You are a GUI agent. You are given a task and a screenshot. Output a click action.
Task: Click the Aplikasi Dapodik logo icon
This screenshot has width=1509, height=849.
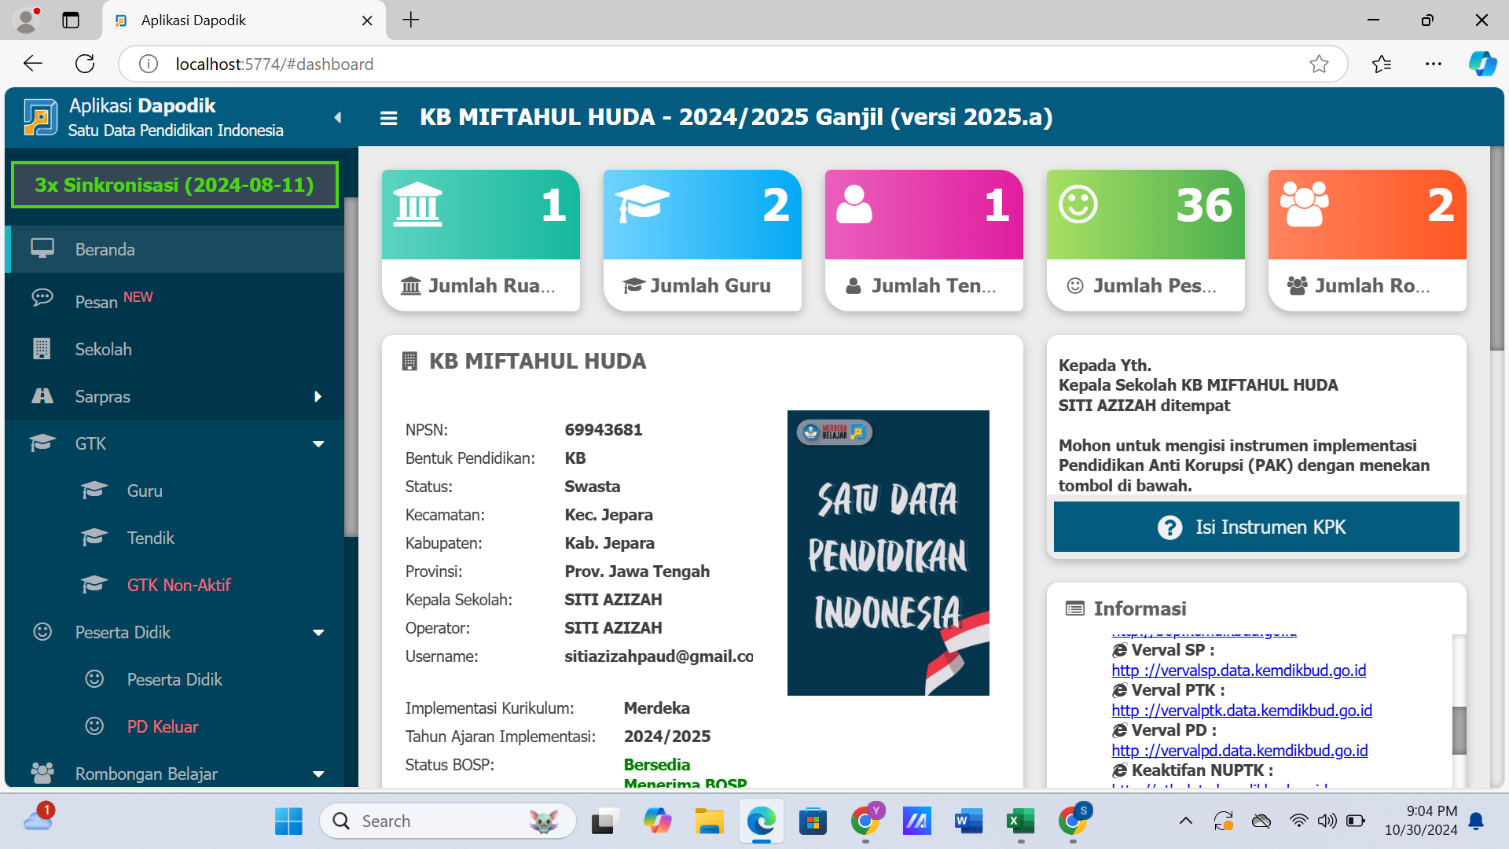pyautogui.click(x=40, y=117)
